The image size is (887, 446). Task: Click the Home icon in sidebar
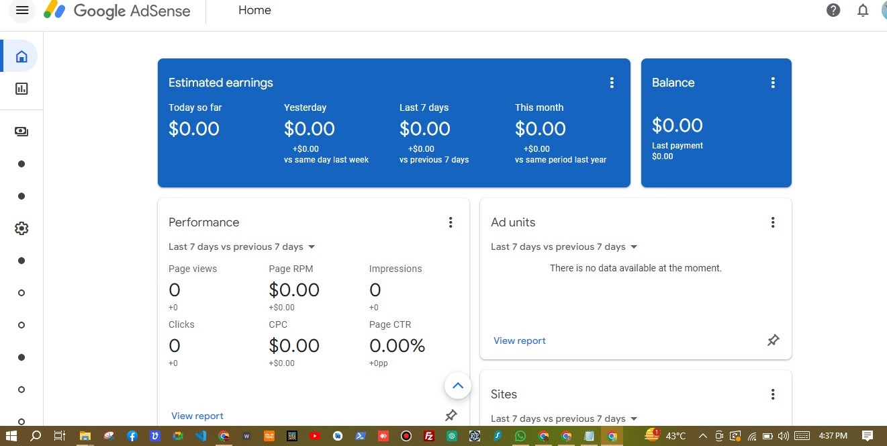coord(21,56)
